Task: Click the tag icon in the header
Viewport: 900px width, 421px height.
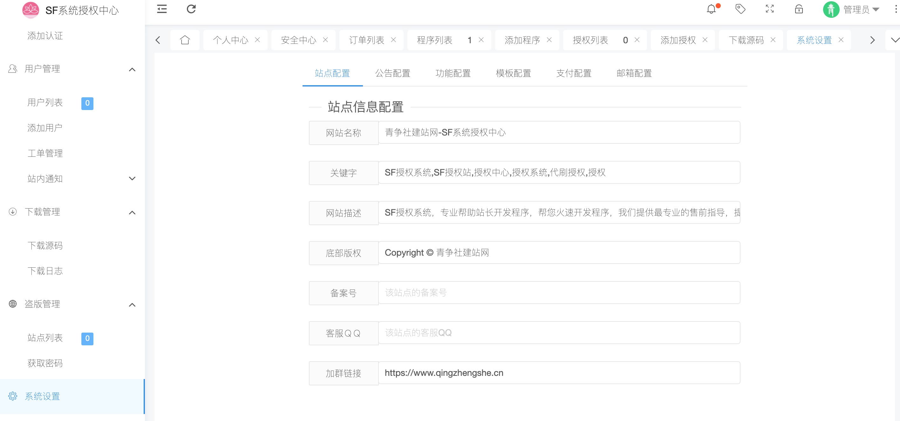Action: [740, 9]
